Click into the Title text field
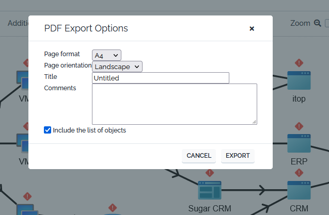 point(160,78)
